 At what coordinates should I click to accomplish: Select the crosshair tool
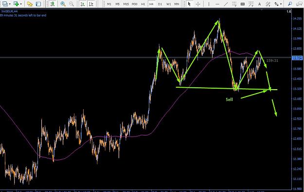click(198, 4)
